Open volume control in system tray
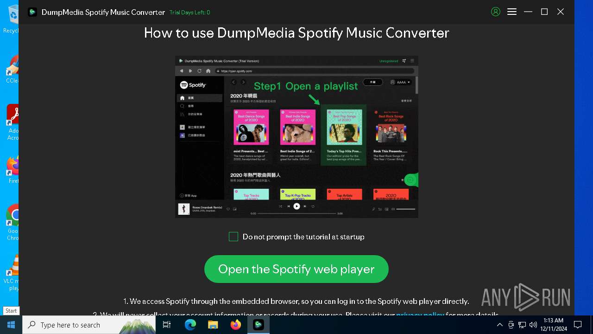The width and height of the screenshot is (593, 334). coord(533,325)
